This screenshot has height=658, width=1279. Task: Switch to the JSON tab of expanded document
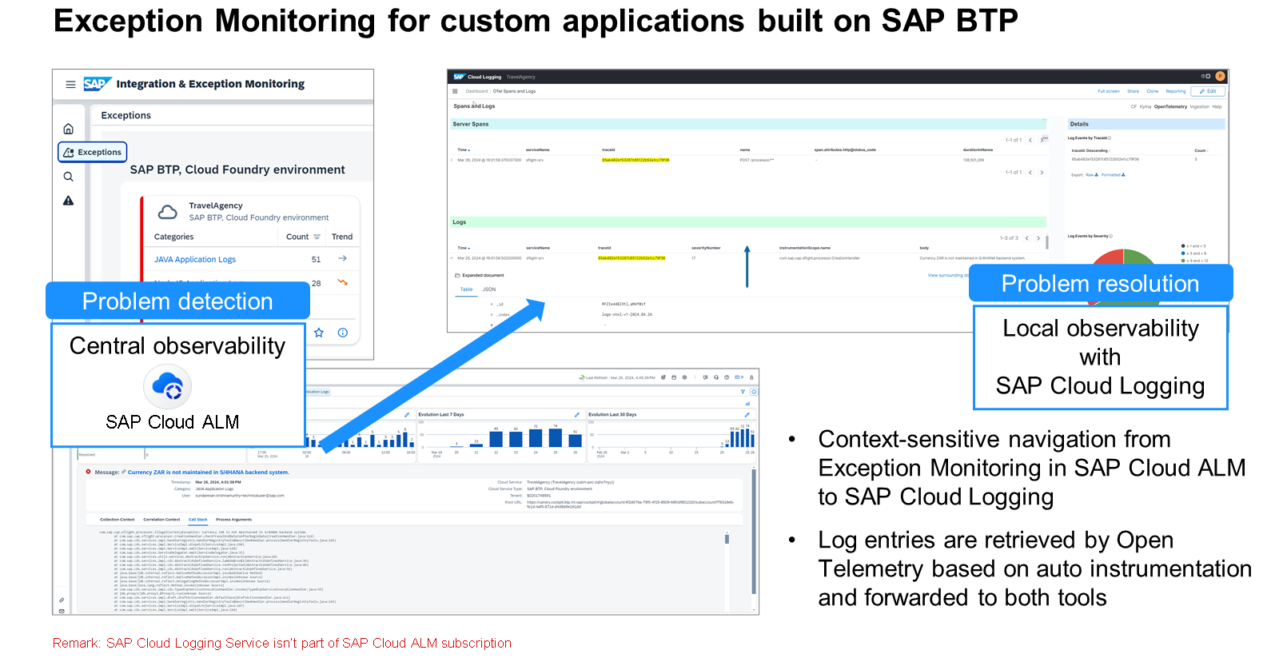click(x=489, y=289)
